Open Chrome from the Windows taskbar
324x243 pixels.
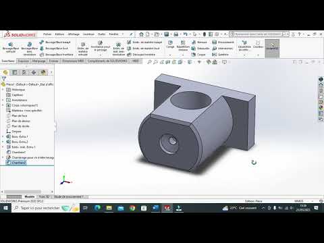coord(132,208)
